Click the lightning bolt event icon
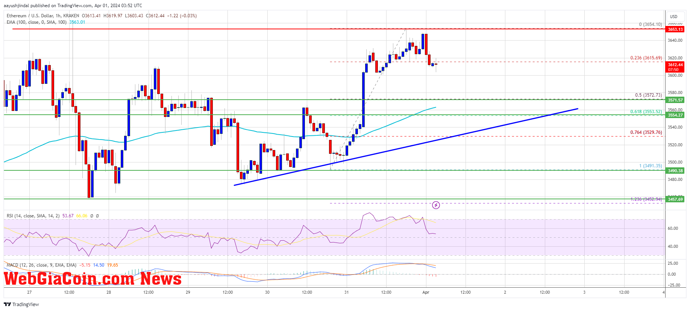 click(x=436, y=205)
